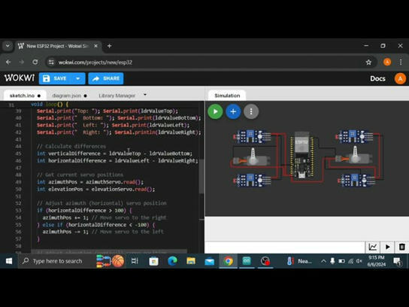Viewport: 409px width, 307px height.
Task: Click the horizontalDifference code line 46
Action: 117,160
